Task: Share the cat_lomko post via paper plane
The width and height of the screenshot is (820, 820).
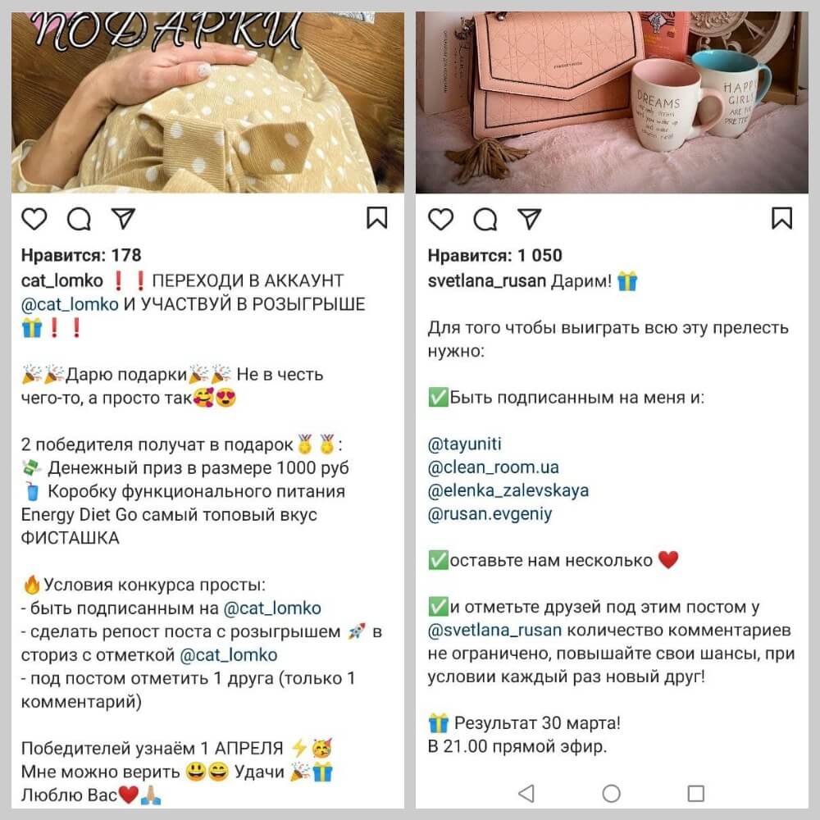Action: point(124,219)
